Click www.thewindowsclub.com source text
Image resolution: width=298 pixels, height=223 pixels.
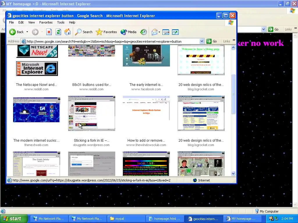point(146,145)
